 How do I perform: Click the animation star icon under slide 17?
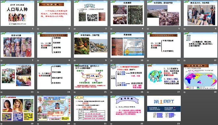pos(148,92)
